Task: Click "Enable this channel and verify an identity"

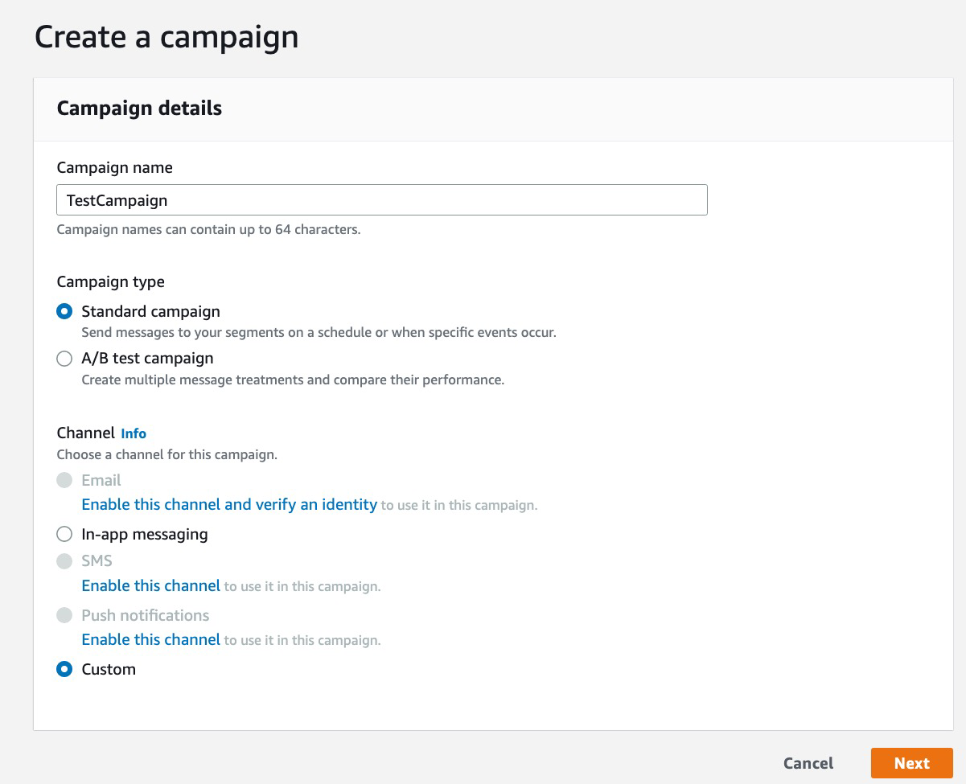Action: coord(229,504)
